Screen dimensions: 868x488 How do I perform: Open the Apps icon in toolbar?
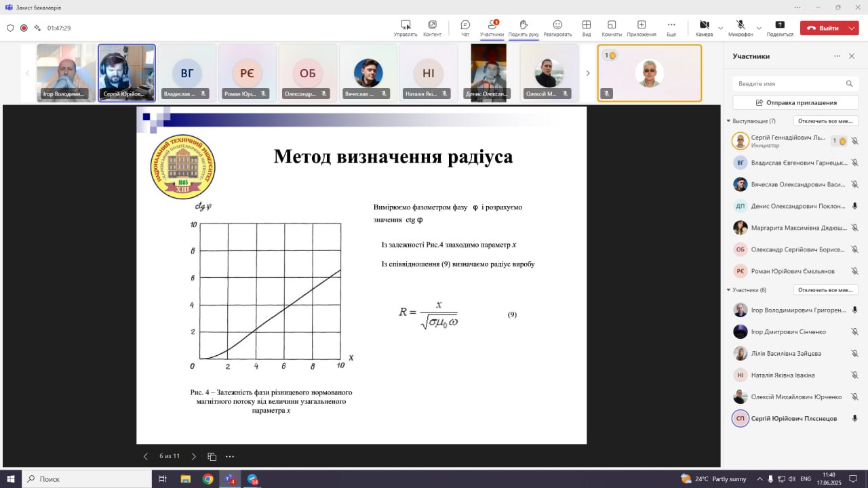(641, 25)
